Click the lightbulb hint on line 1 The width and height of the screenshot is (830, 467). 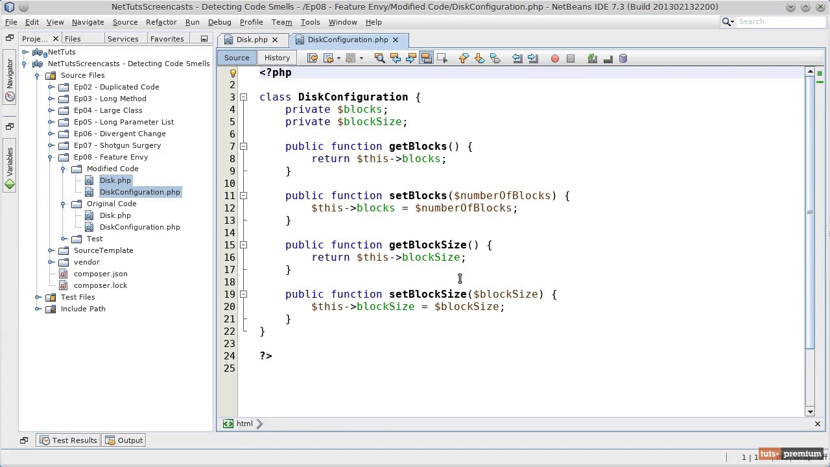point(233,73)
